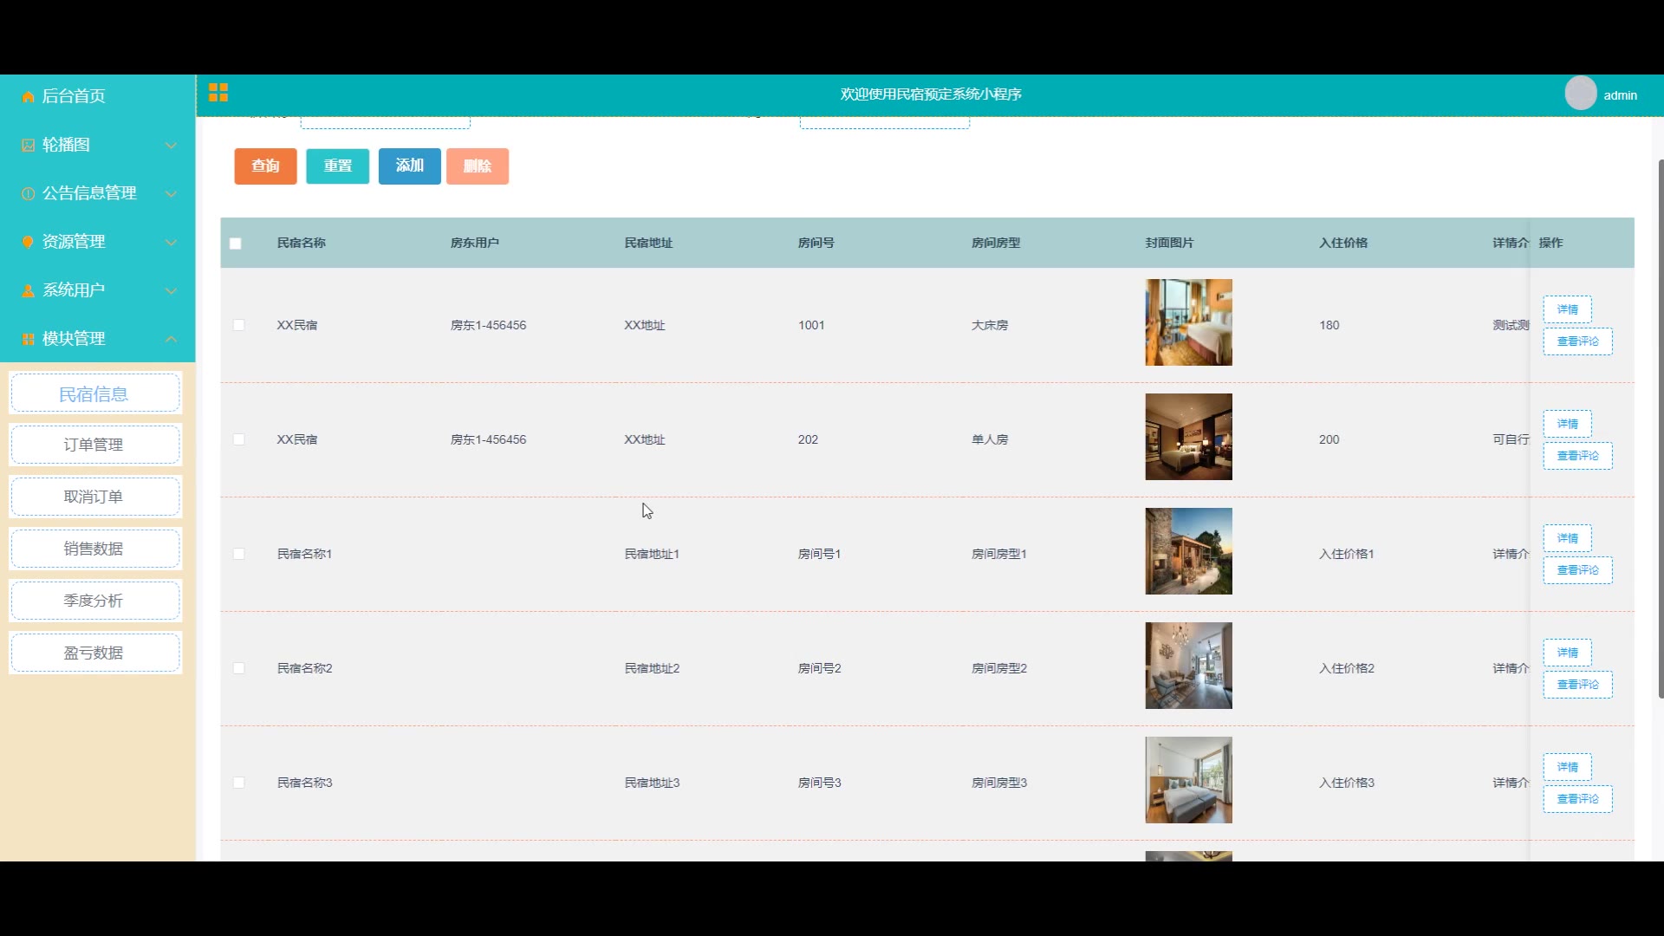Screen dimensions: 1664x936
Task: Open the 订单管理 menu item
Action: (x=94, y=445)
